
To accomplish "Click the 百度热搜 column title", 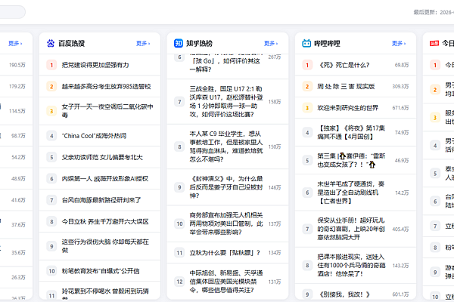I will click(72, 43).
